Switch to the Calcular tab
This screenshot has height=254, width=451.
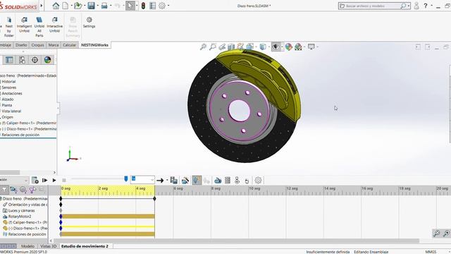[x=69, y=45]
